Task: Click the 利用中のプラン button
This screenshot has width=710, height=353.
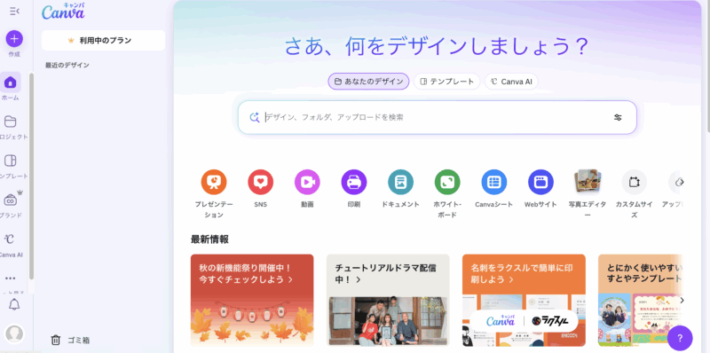Action: [103, 40]
